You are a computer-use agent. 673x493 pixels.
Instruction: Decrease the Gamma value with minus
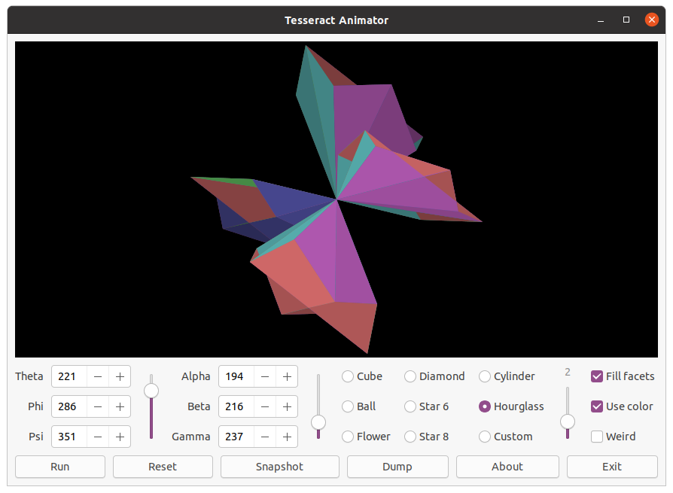[265, 437]
